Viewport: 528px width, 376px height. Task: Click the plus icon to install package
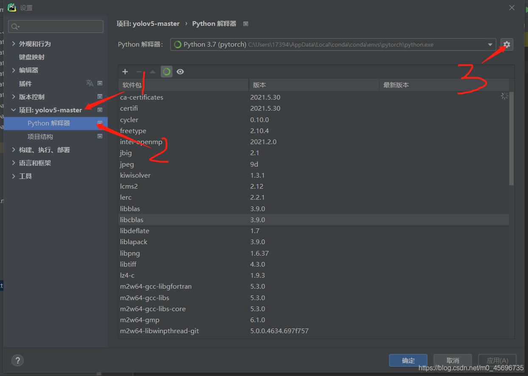[125, 72]
